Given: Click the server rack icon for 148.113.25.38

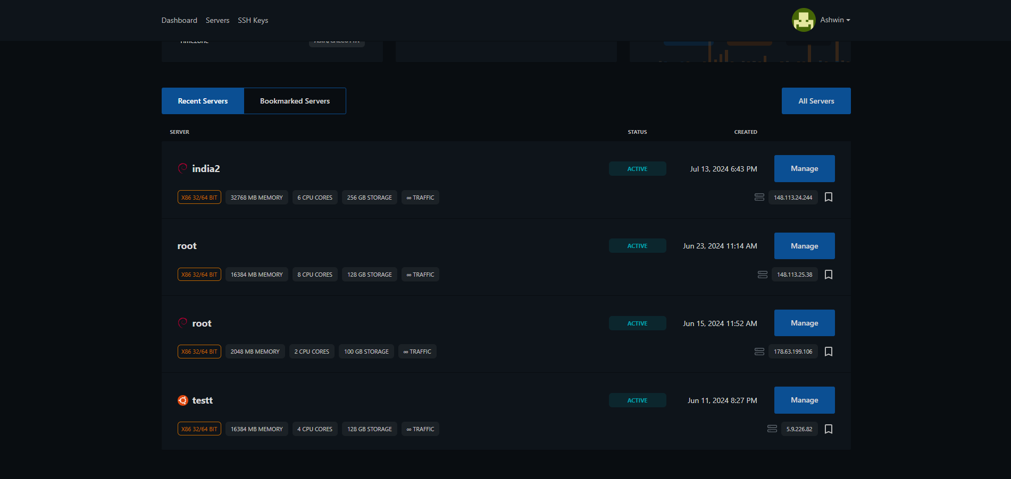Looking at the screenshot, I should pyautogui.click(x=762, y=275).
